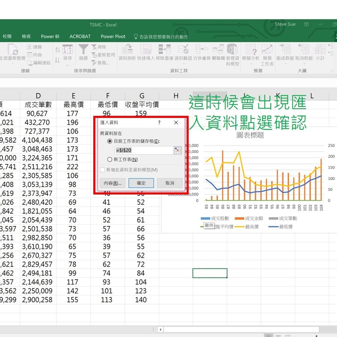Click cell with value 4,104,438

[38, 140]
